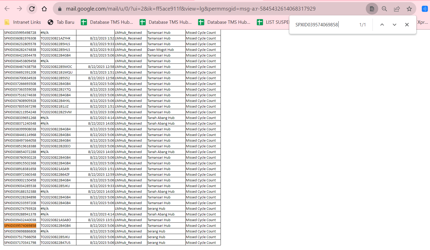Image resolution: width=430 pixels, height=250 pixels.
Task: Open the Xpr bookmark
Action: [x=422, y=22]
